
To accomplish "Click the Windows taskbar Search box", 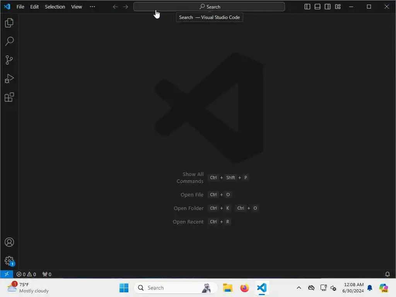I will coord(176,288).
